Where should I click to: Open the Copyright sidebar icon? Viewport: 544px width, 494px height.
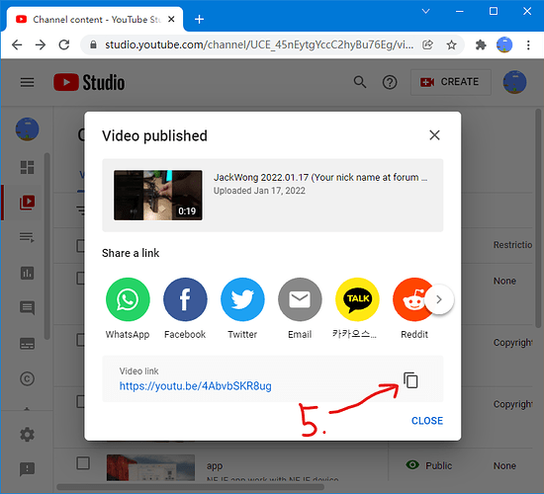pos(27,378)
